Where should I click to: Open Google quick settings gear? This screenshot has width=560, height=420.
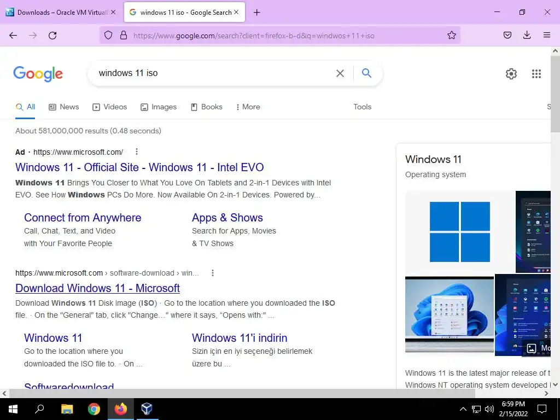pos(511,74)
